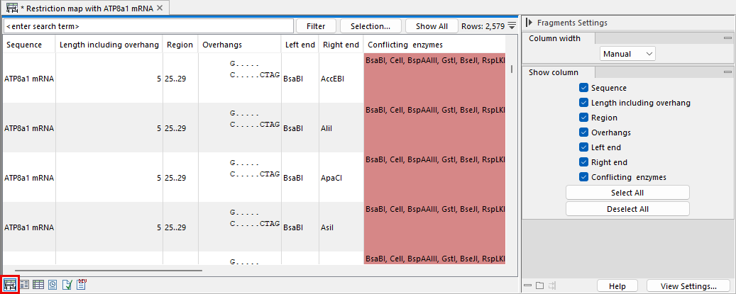Minimize the Show column section

pyautogui.click(x=728, y=72)
